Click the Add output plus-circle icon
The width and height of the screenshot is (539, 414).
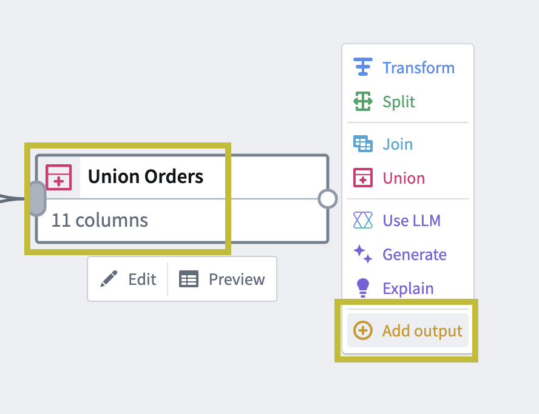tap(362, 330)
